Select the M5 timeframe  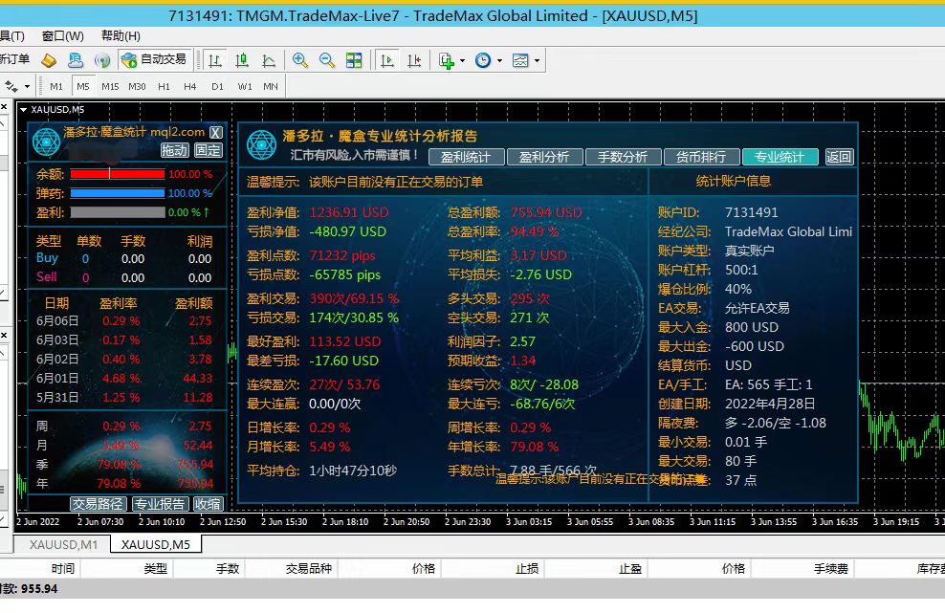pyautogui.click(x=83, y=86)
